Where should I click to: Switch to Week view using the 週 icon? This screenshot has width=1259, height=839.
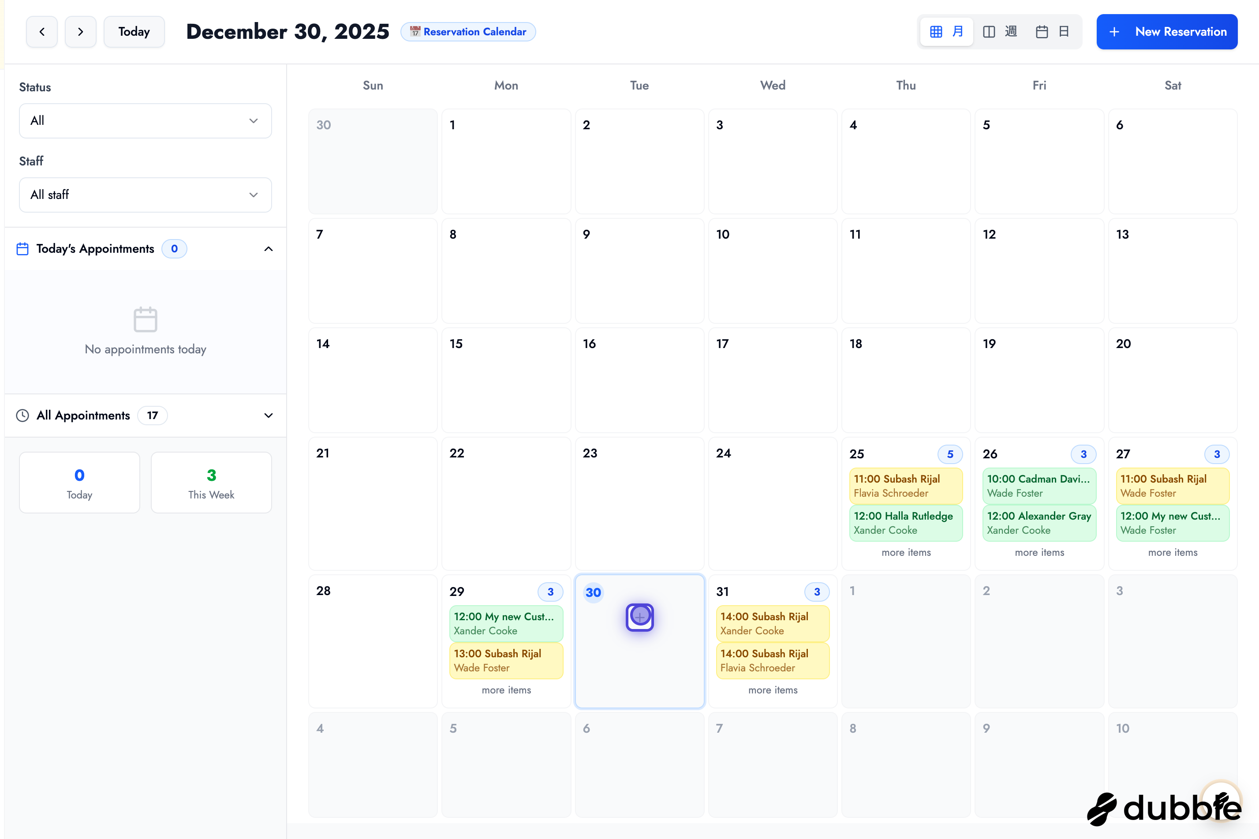[1011, 32]
